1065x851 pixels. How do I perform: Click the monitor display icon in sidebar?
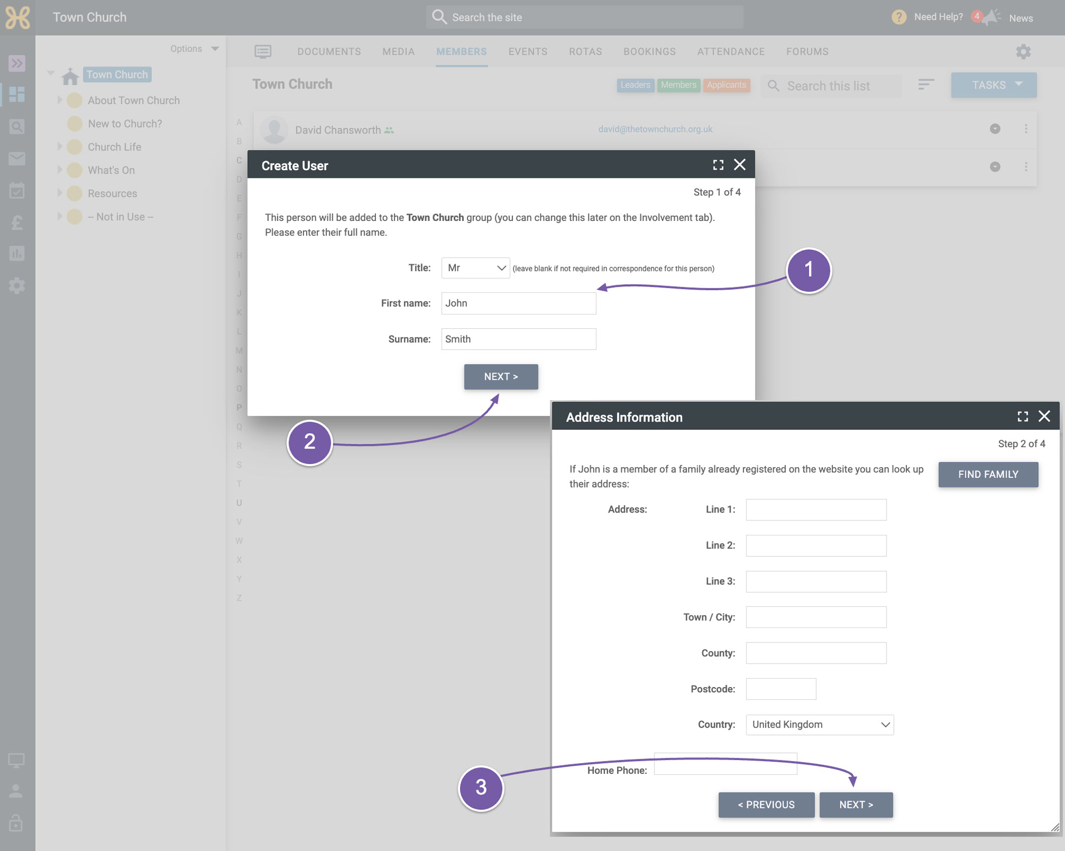17,761
